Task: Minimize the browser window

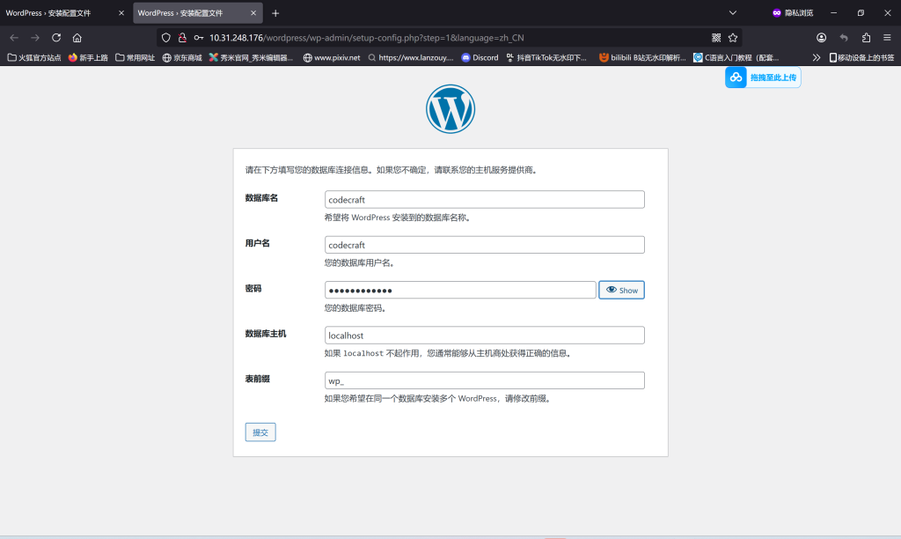Action: 834,12
